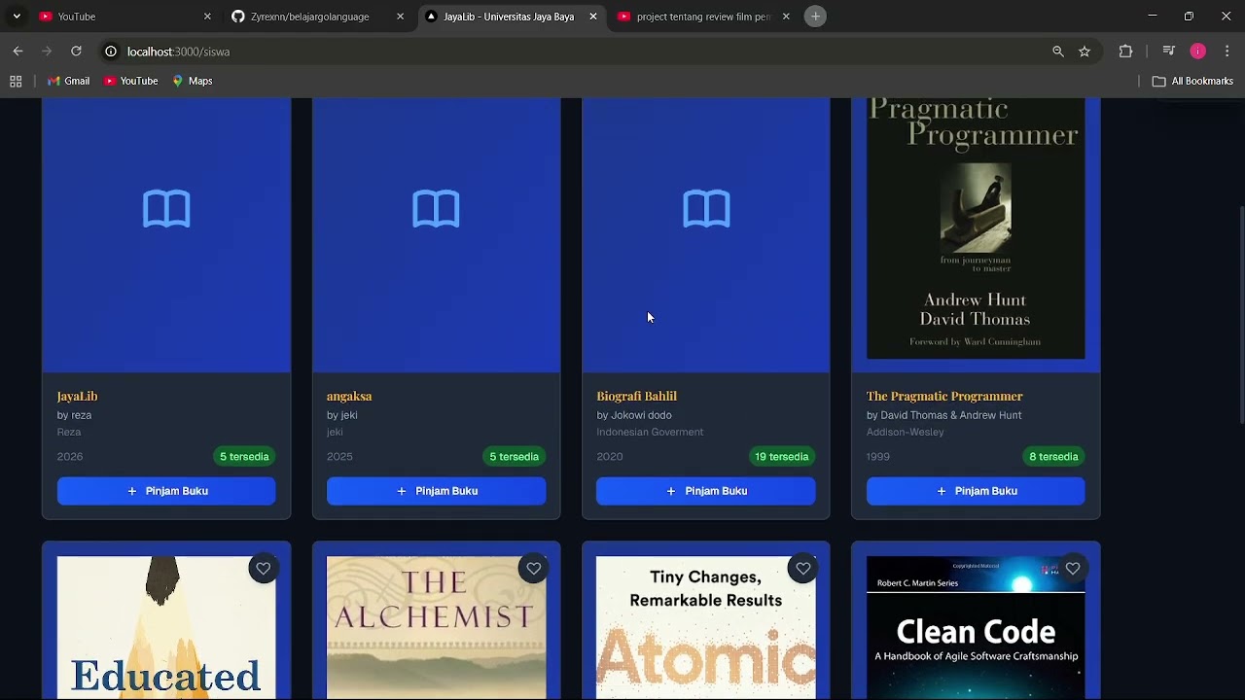The width and height of the screenshot is (1245, 700).
Task: Switch to the YouTube browser tab
Action: click(124, 17)
